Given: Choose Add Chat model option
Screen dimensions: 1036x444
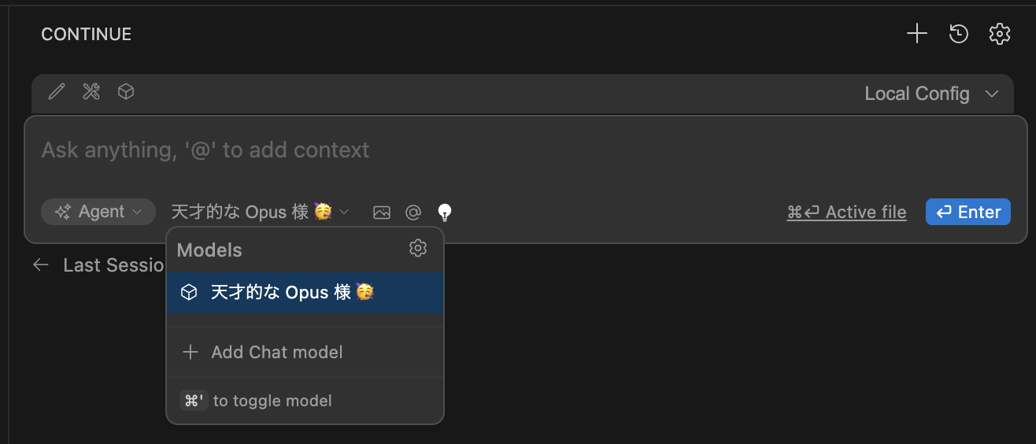Looking at the screenshot, I should click(x=276, y=352).
